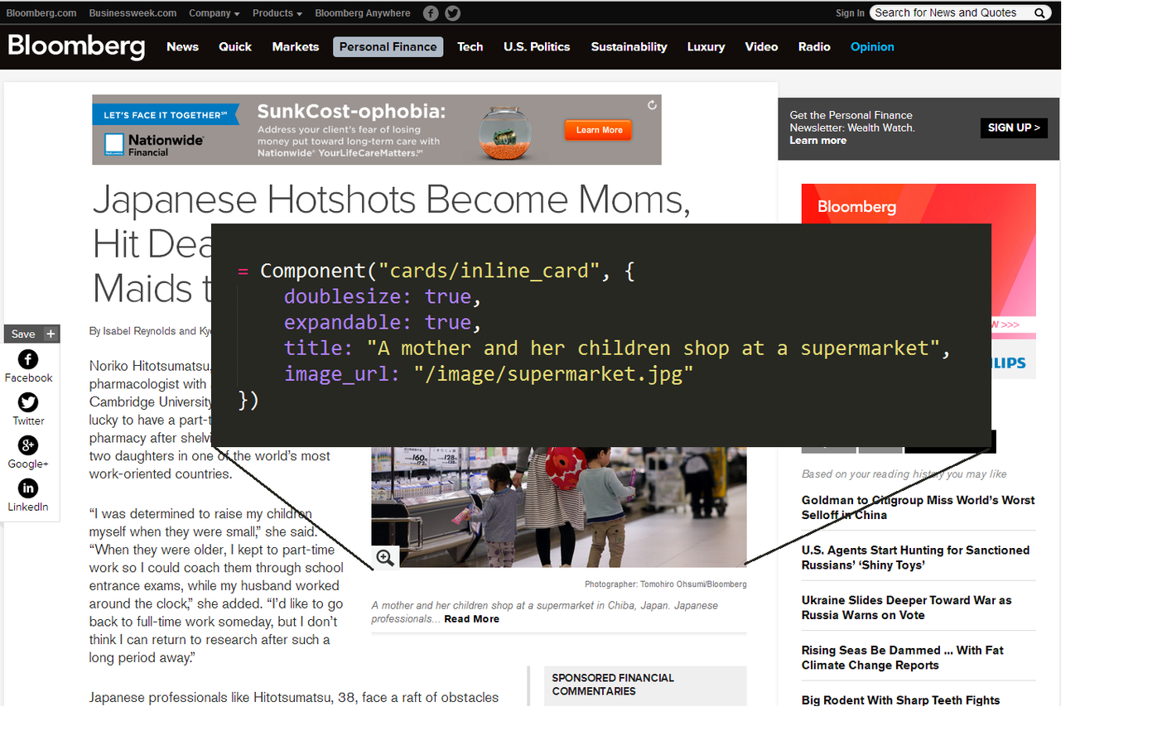Open the Company dropdown
The height and width of the screenshot is (745, 1162).
214,13
